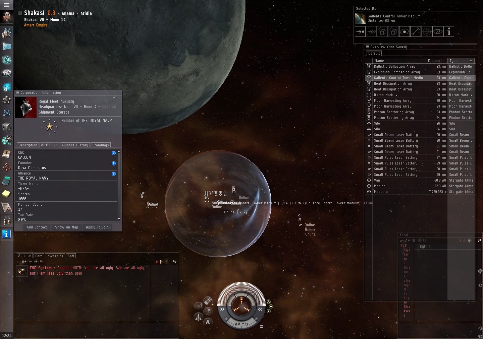Click the Tactical overlay radar button

[x=199, y=306]
